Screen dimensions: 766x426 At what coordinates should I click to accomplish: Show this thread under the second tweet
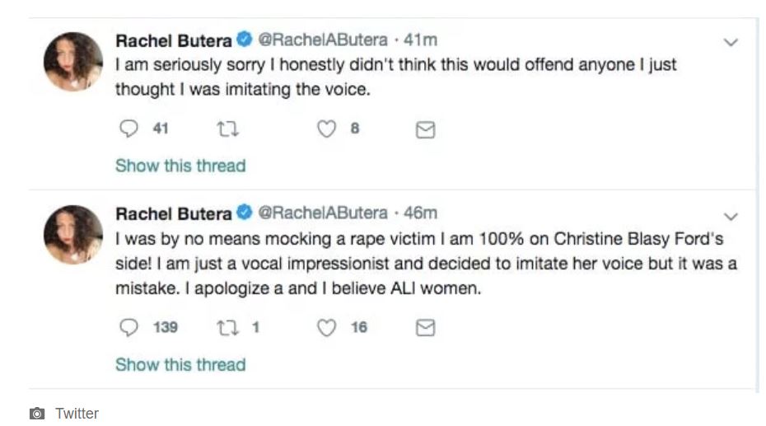point(180,364)
